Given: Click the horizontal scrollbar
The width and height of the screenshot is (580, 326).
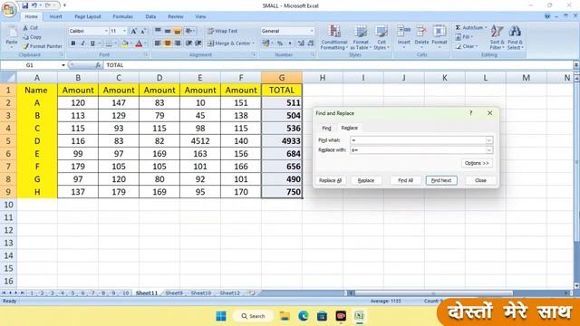Looking at the screenshot, I should point(433,293).
